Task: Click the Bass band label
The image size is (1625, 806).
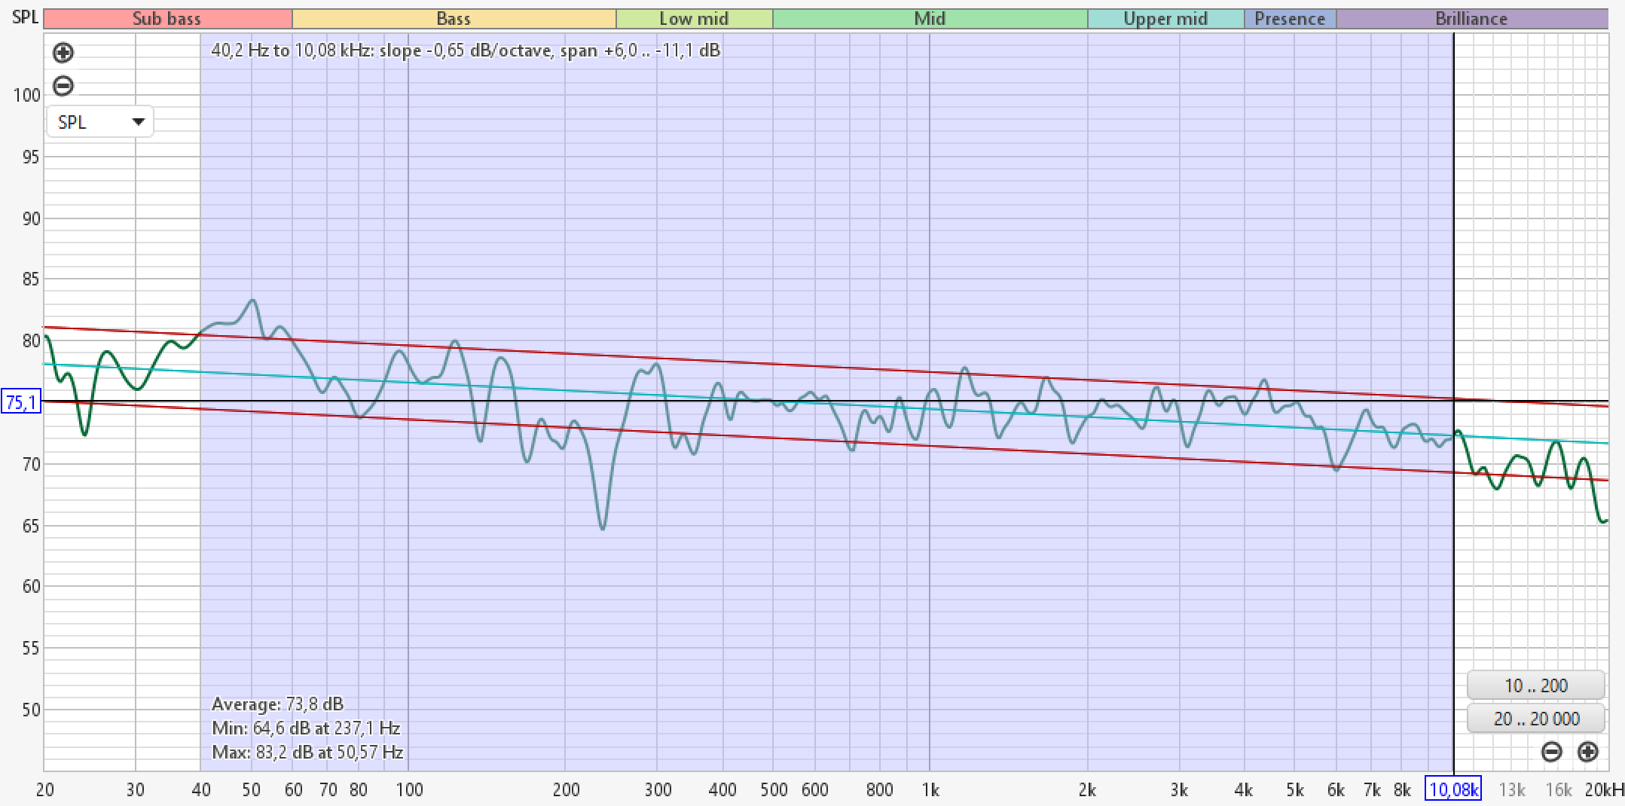Action: pos(454,19)
